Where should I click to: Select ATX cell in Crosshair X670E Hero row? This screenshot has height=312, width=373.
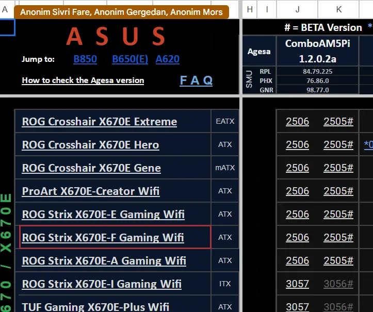pos(225,144)
